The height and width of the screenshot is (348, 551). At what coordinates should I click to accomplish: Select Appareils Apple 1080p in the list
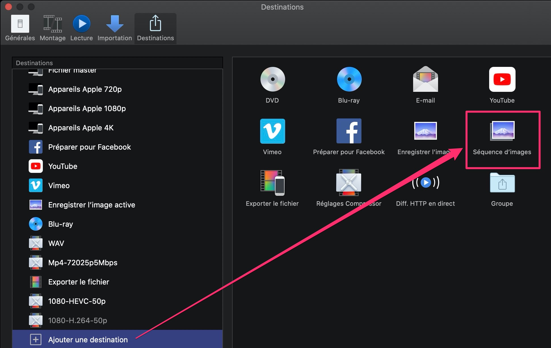point(117,109)
